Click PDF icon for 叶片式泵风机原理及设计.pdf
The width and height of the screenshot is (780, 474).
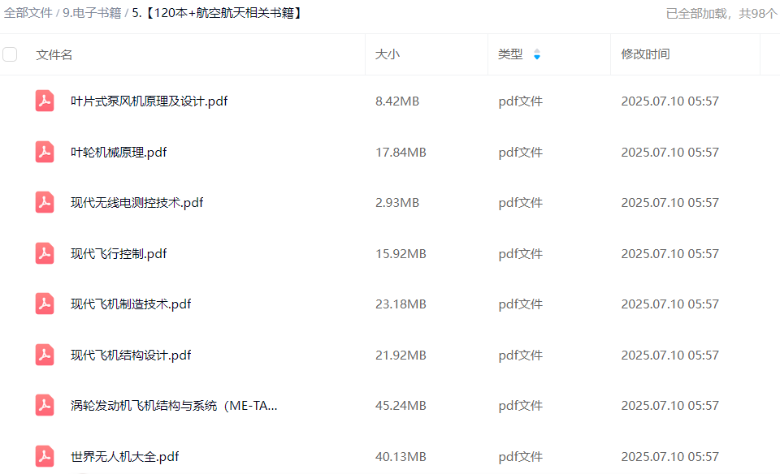[x=45, y=101]
